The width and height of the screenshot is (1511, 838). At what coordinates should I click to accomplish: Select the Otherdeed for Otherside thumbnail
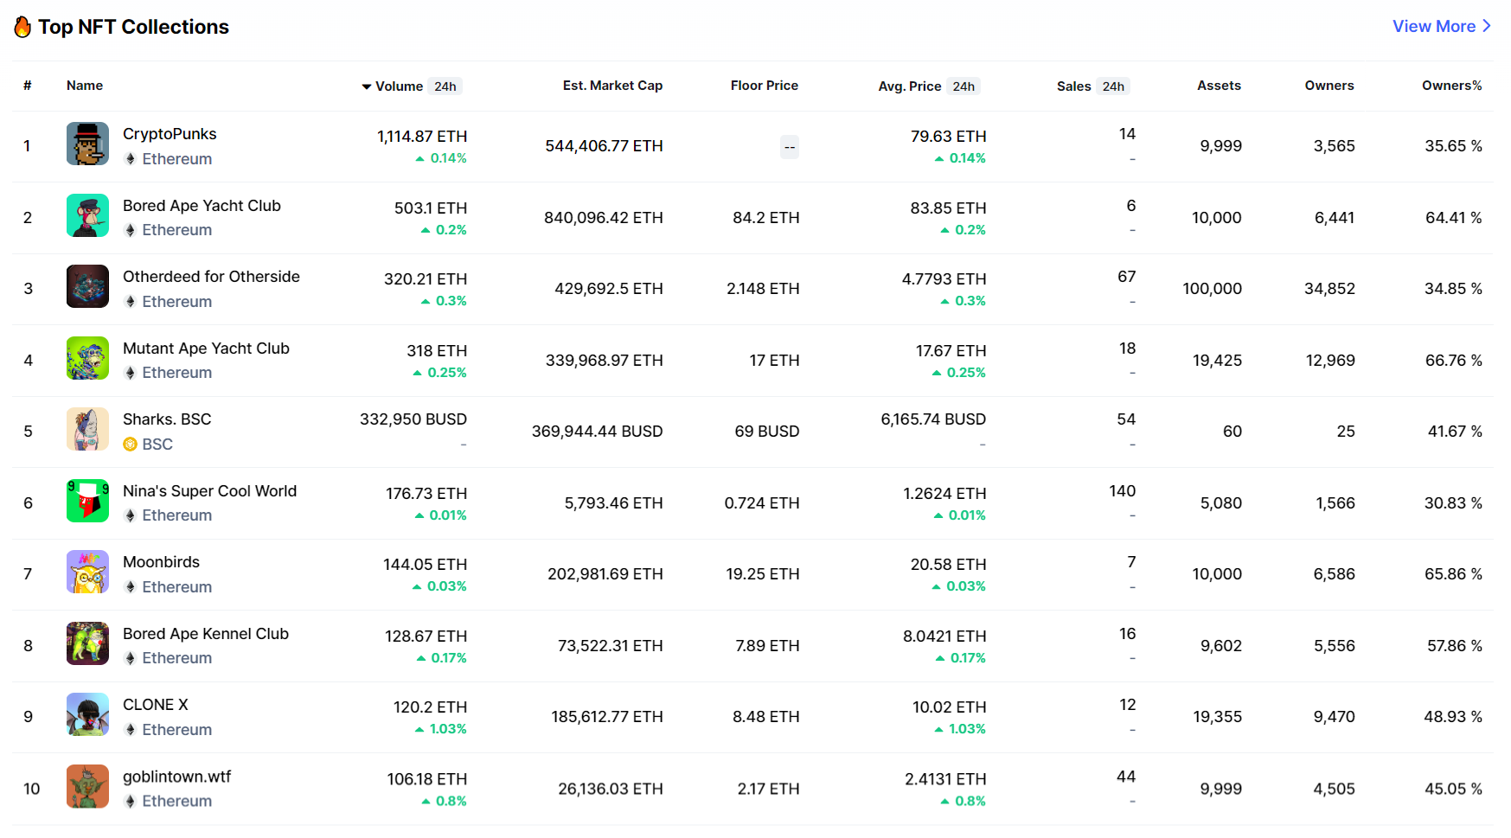[x=87, y=286]
